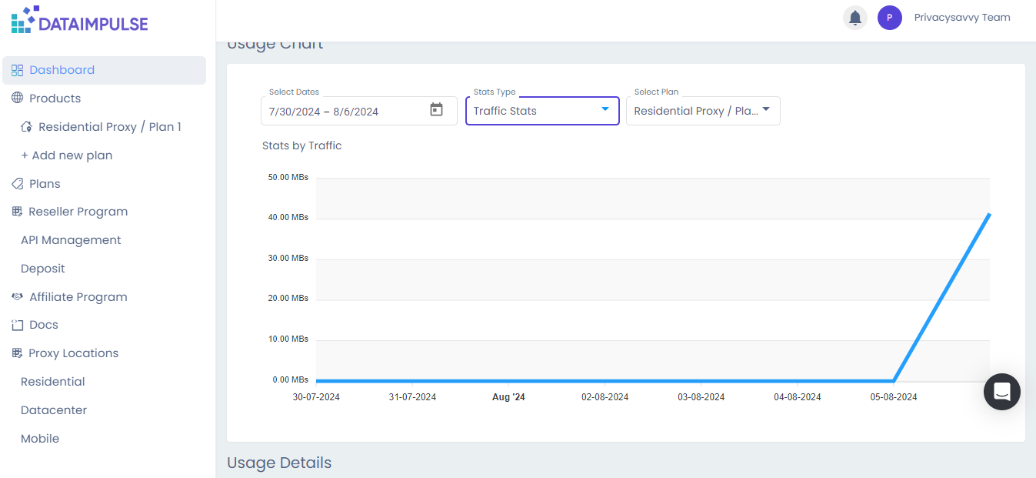Click the notification bell
This screenshot has height=478, width=1036.
[854, 17]
